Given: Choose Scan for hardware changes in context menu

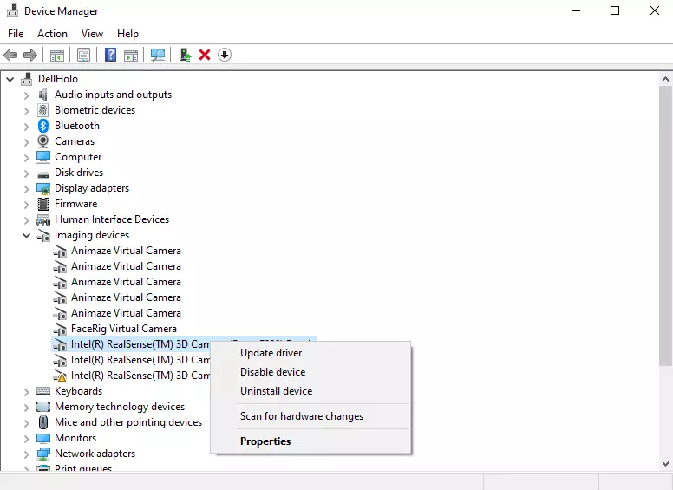Looking at the screenshot, I should pos(310,416).
